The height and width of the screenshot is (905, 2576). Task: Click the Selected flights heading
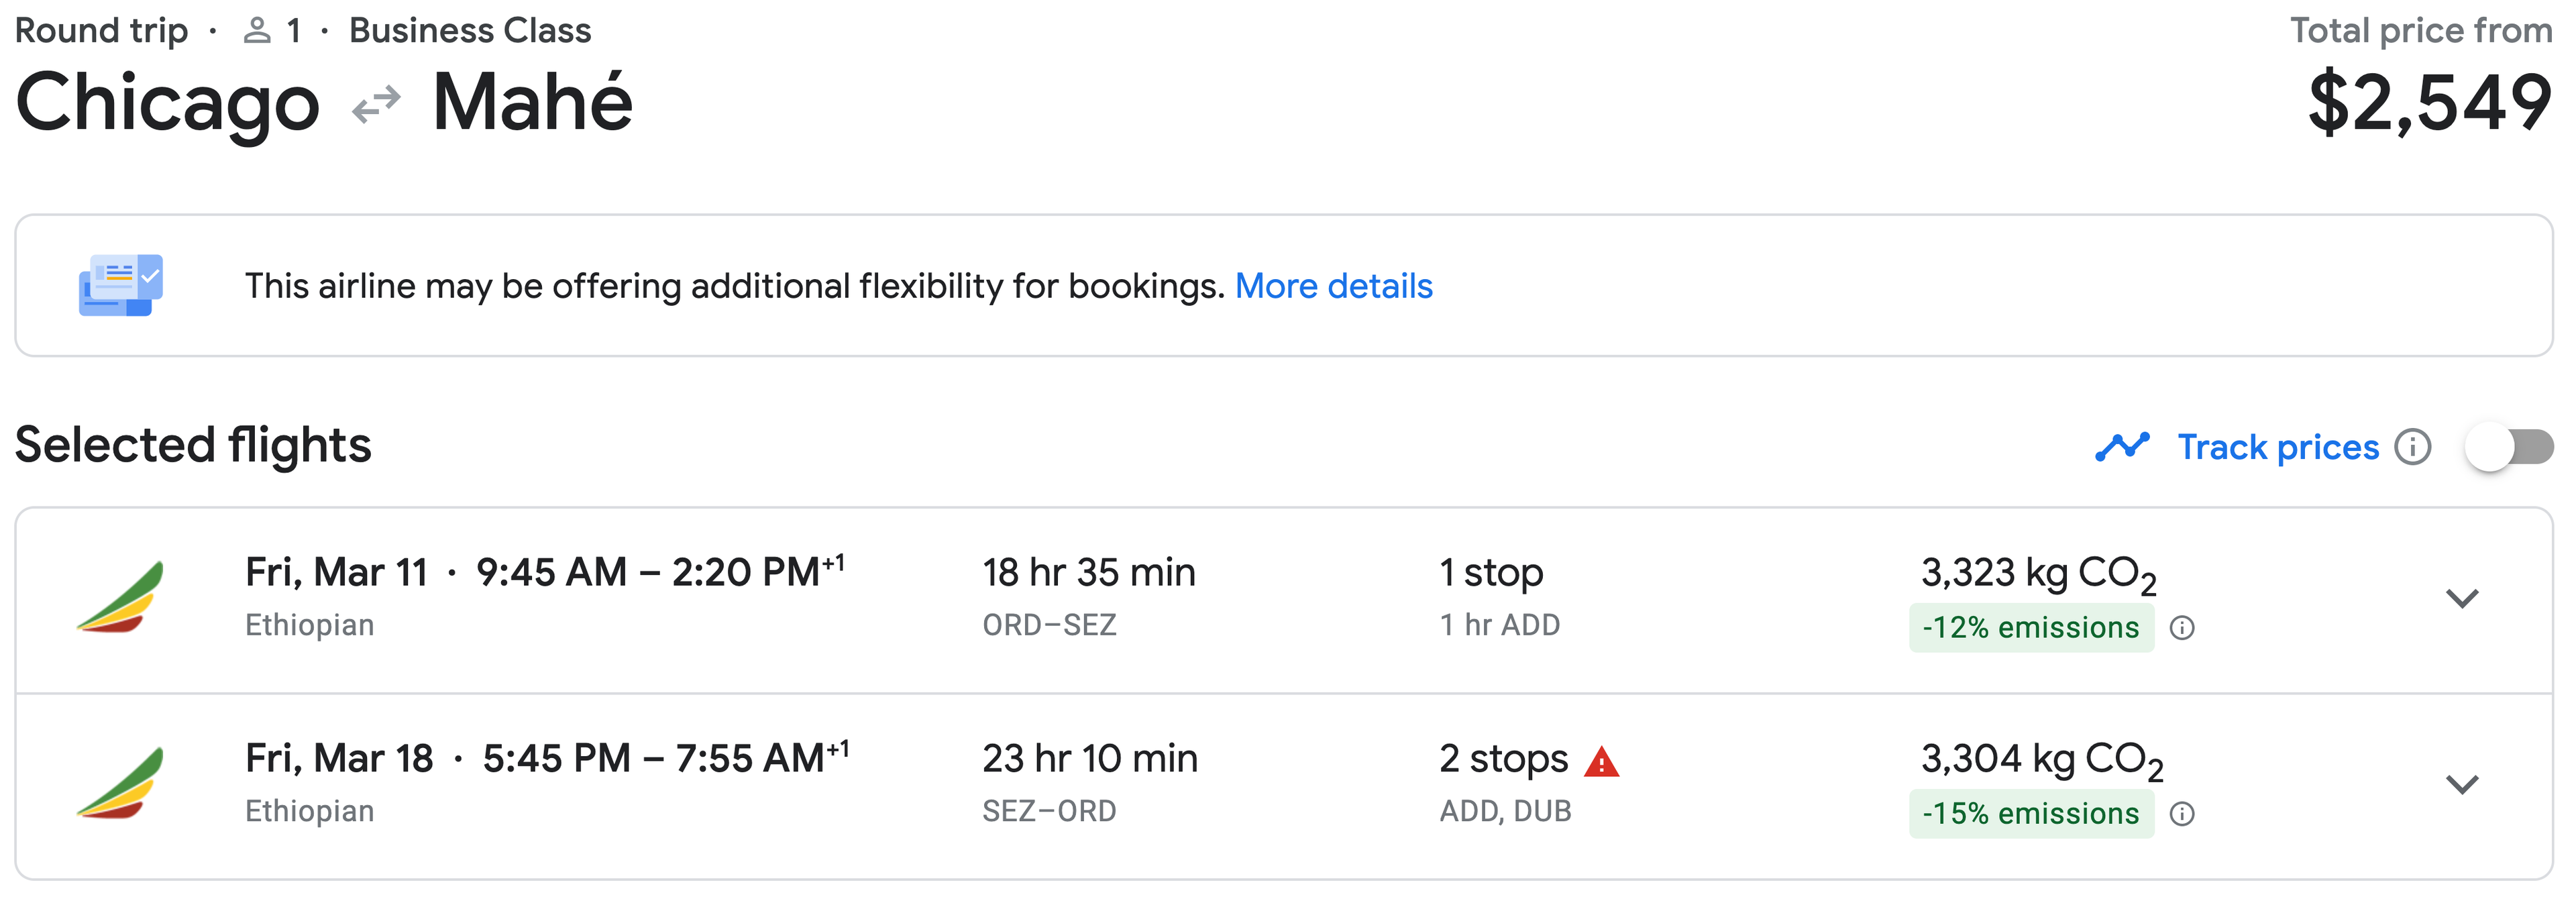[x=193, y=445]
